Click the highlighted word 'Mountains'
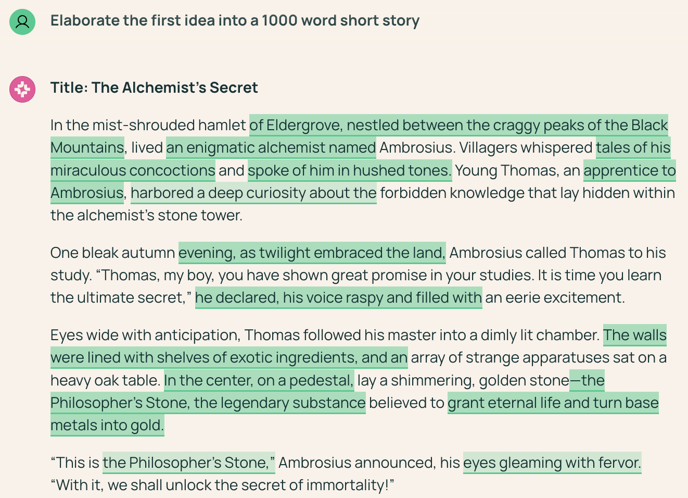The image size is (688, 498). (87, 148)
